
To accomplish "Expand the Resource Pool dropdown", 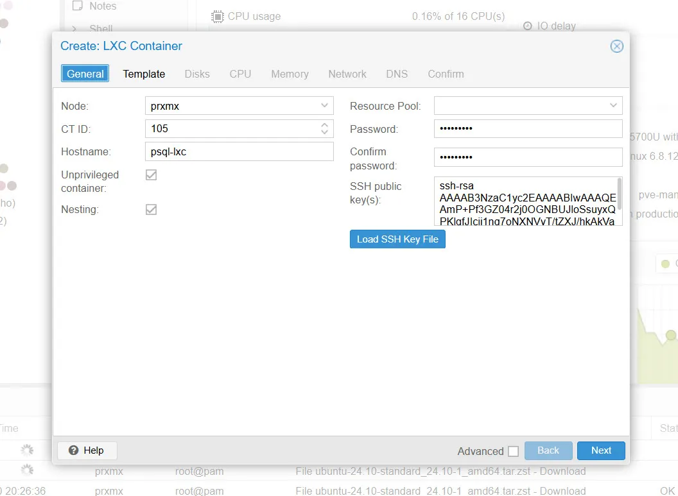I will coord(613,106).
